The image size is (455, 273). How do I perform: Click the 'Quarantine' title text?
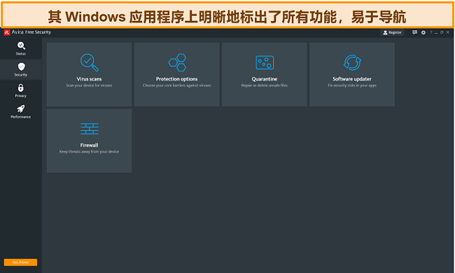[x=265, y=79]
